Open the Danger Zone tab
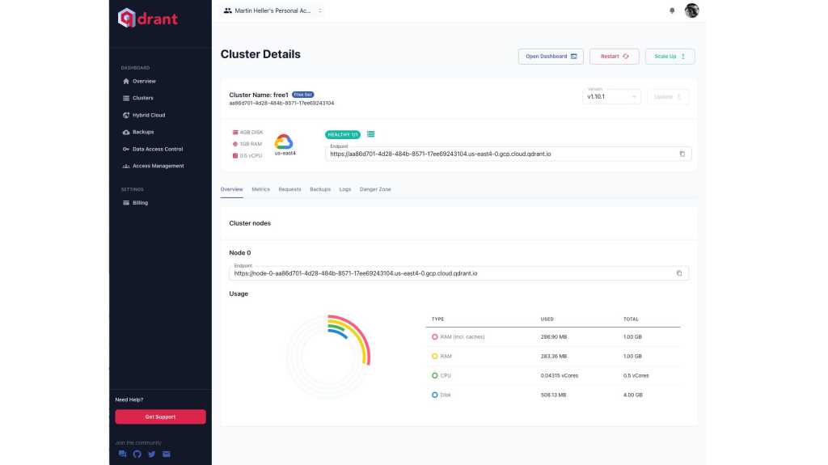 coord(374,189)
